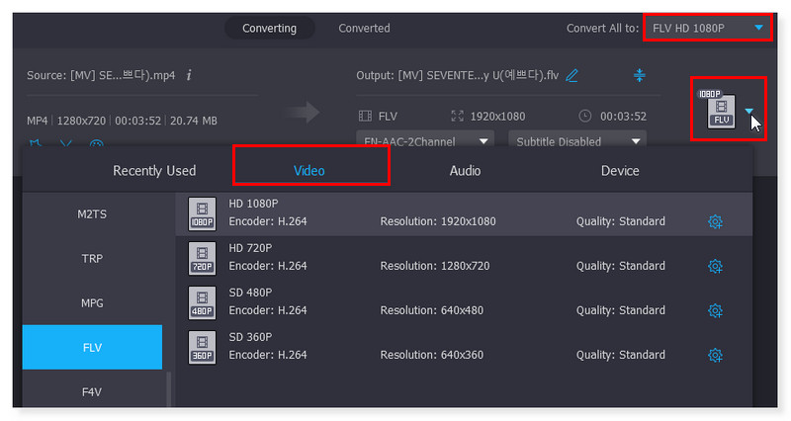Viewport: 791px width, 421px height.
Task: Switch to the Converting tab
Action: pyautogui.click(x=270, y=28)
